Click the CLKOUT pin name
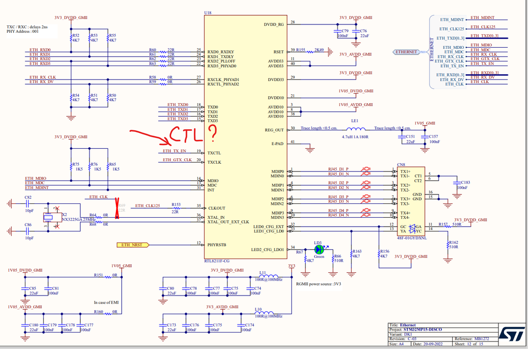 pos(216,208)
